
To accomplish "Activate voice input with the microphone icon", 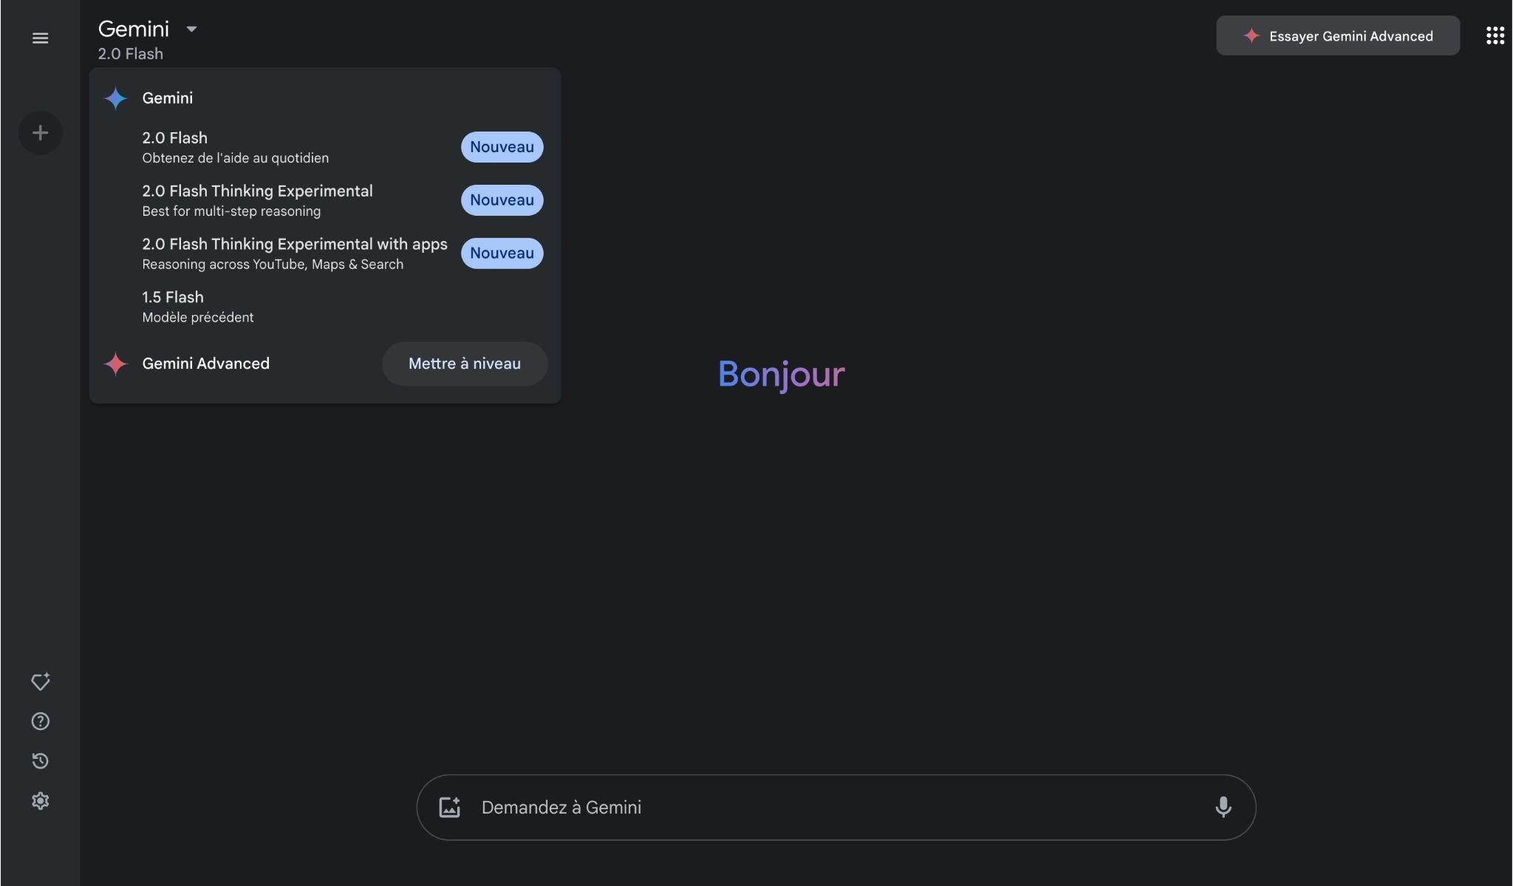I will (x=1223, y=807).
